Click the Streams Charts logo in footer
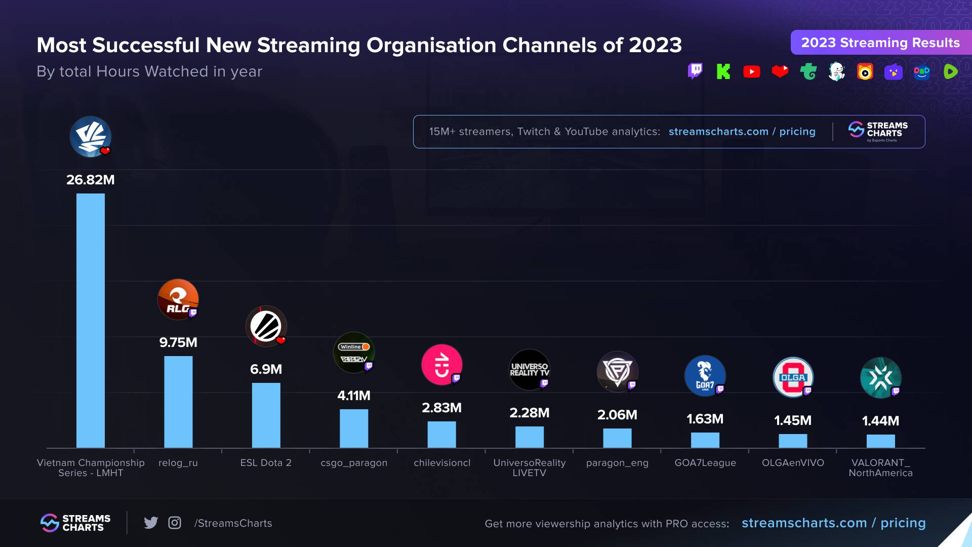Image resolution: width=972 pixels, height=547 pixels. 75,523
